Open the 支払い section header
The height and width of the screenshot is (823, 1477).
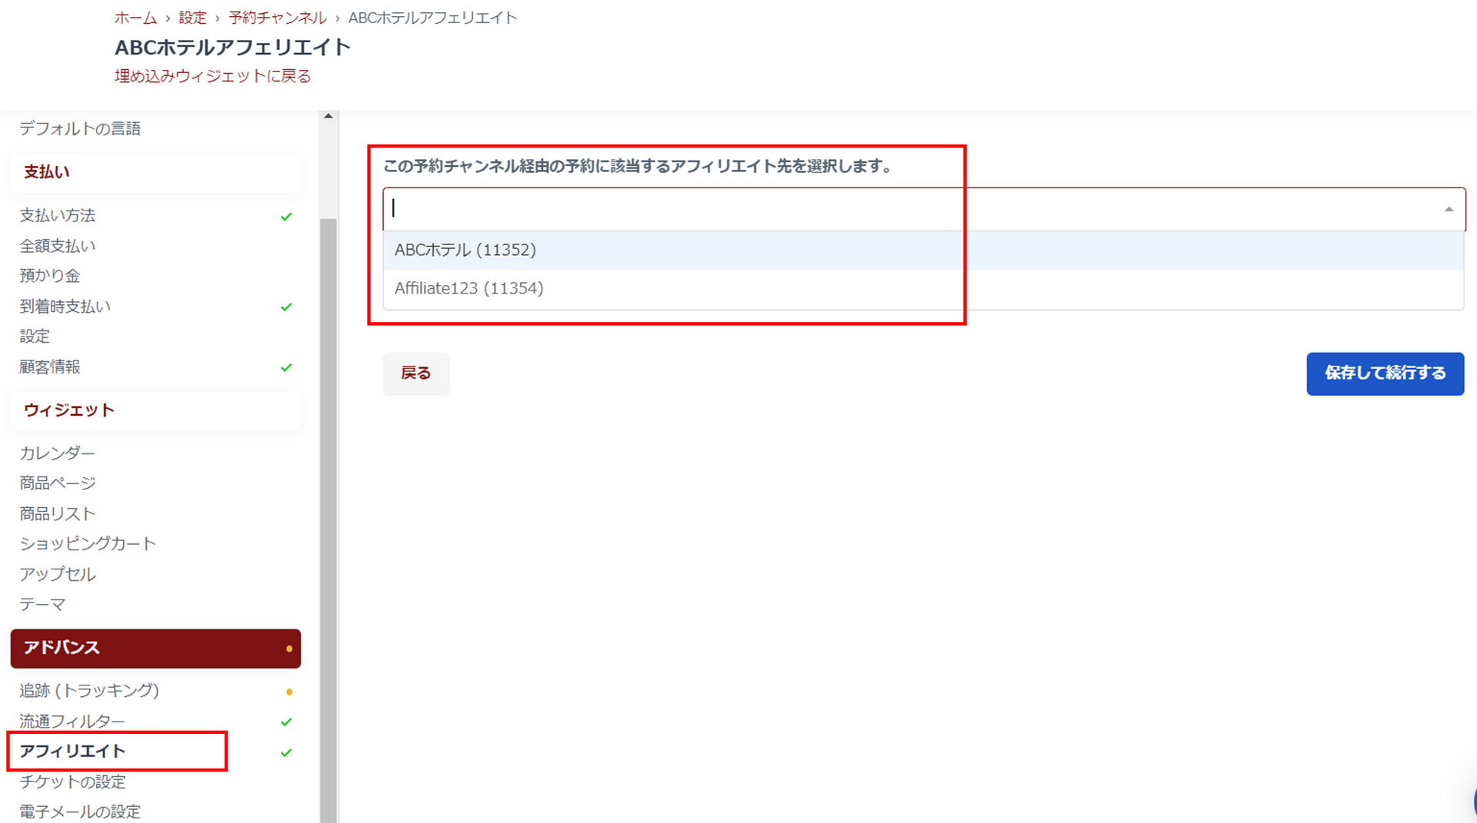[155, 172]
